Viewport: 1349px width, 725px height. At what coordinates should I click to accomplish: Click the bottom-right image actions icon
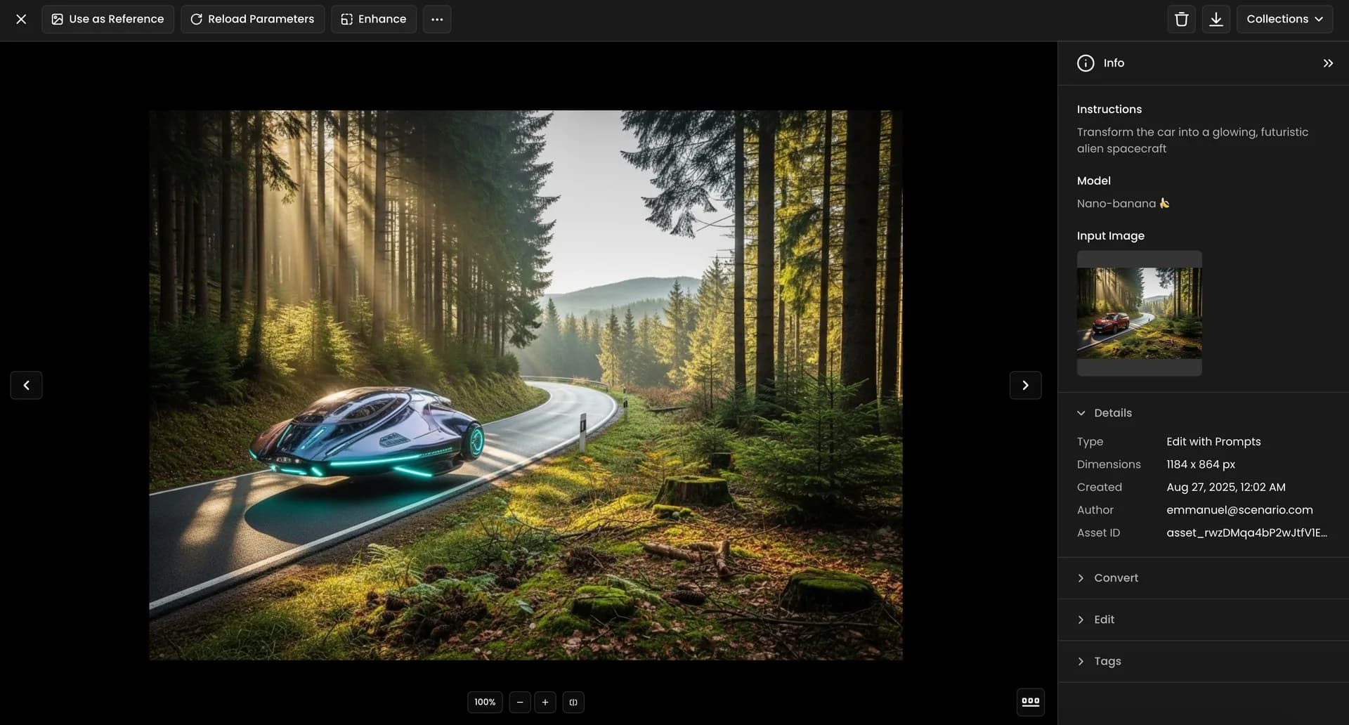(x=1030, y=701)
